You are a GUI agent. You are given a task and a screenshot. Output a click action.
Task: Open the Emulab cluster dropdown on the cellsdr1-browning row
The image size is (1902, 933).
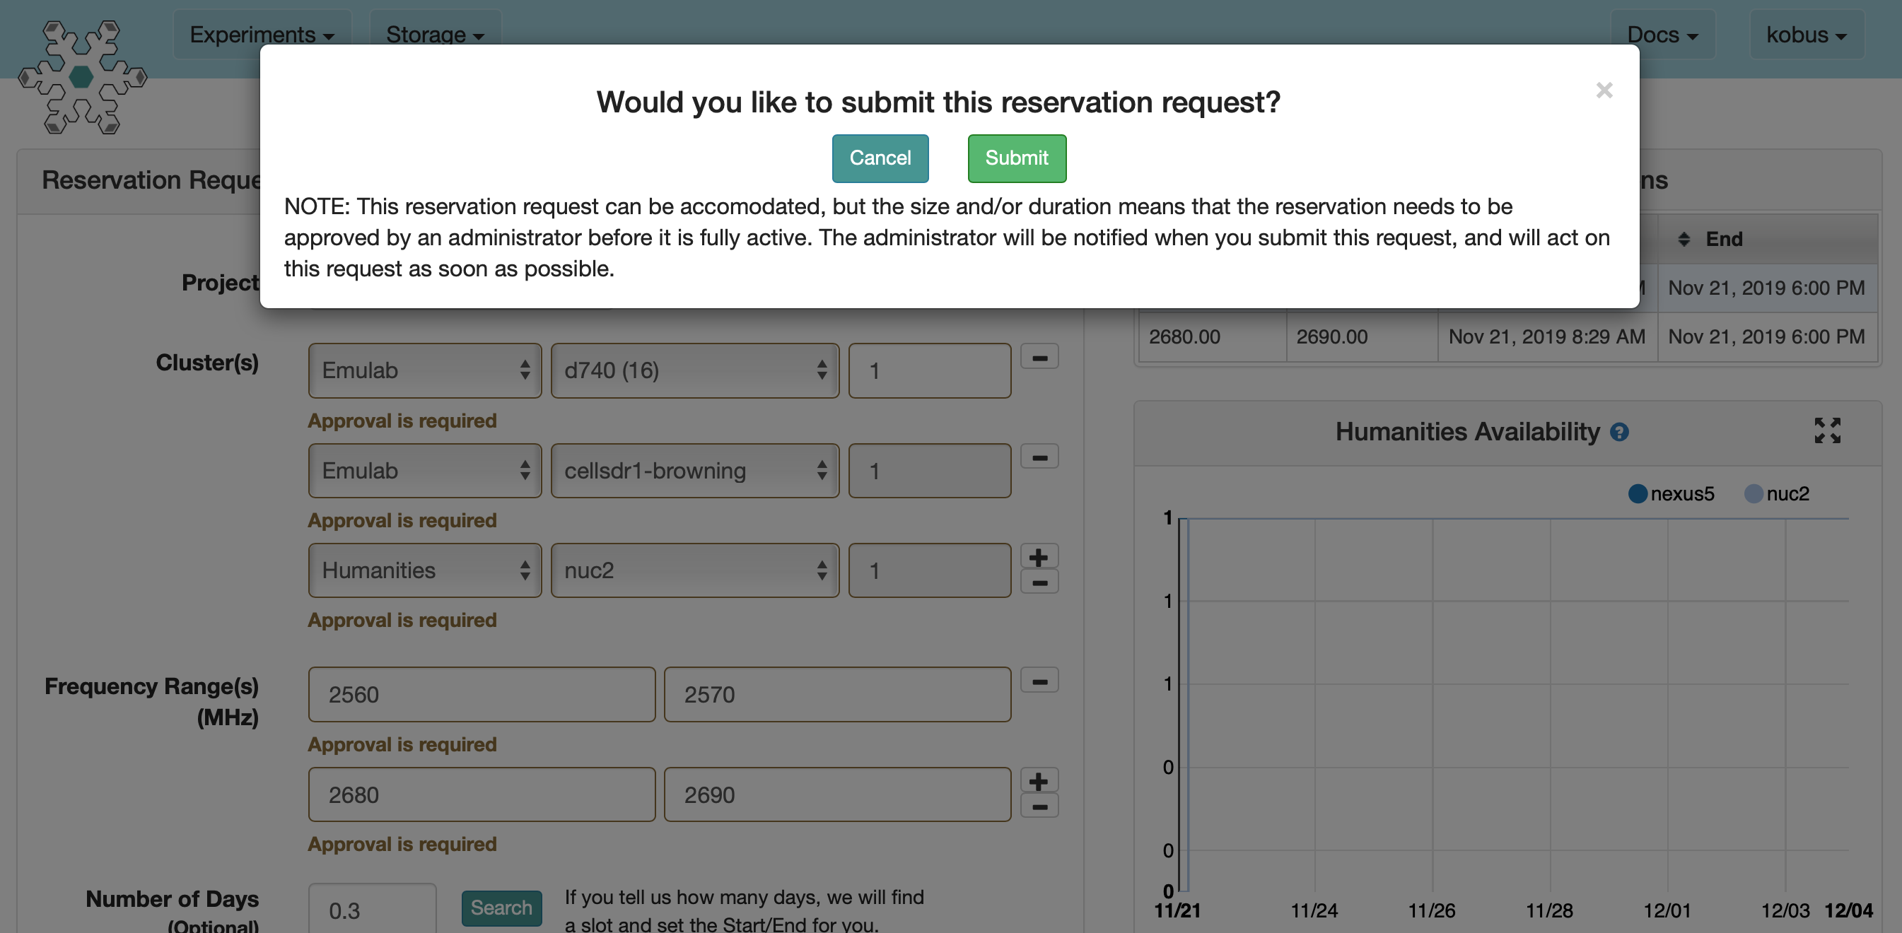pos(424,471)
